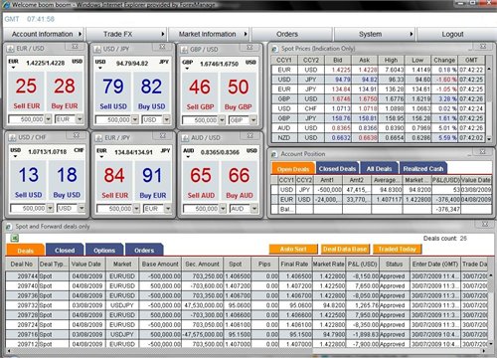
Task: Click the Account Position panel icon
Action: tap(274, 154)
